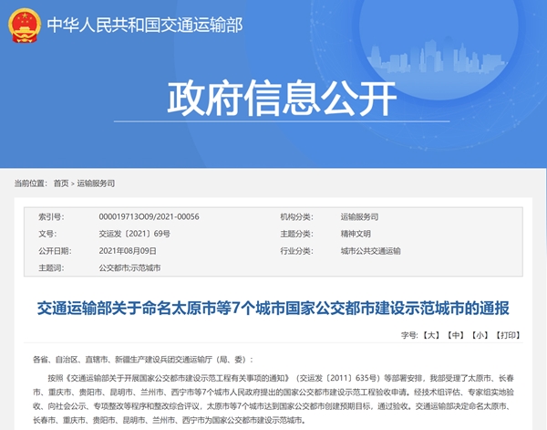Open the 中华人民共和国交通运输部 site title

145,26
